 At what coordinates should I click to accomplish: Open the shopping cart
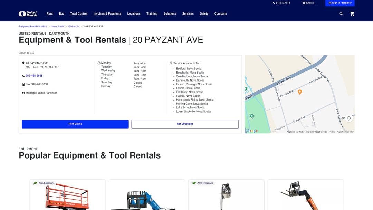coord(352,13)
